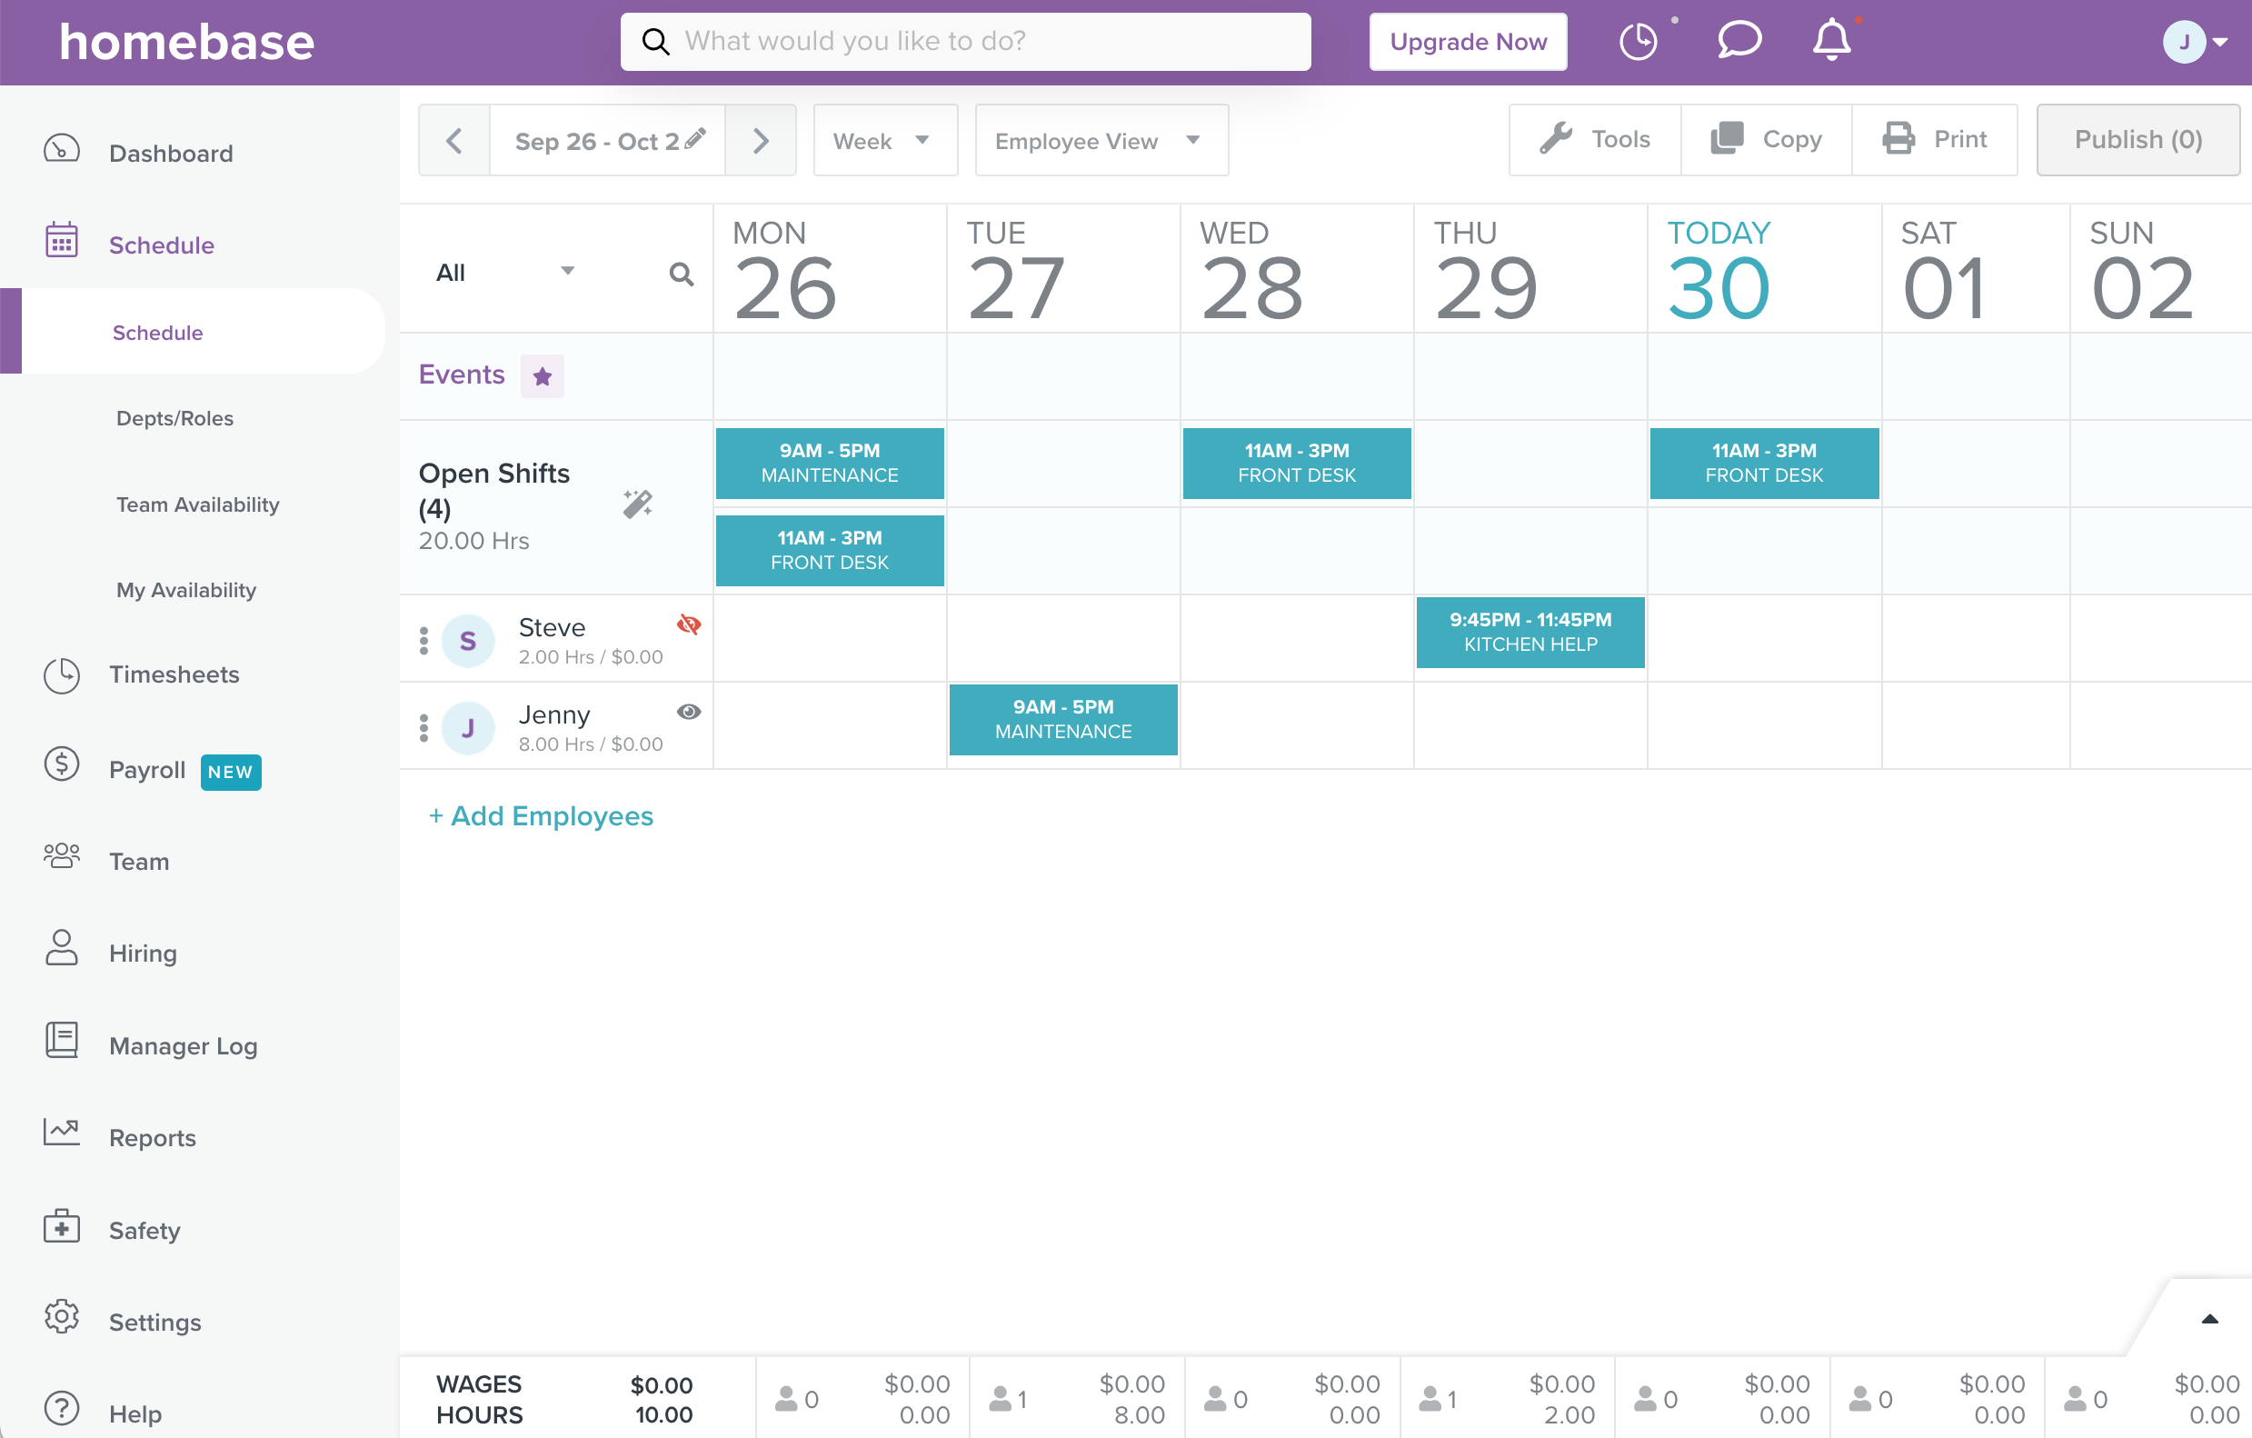
Task: Open the time clock icon in the header
Action: pyautogui.click(x=1639, y=41)
